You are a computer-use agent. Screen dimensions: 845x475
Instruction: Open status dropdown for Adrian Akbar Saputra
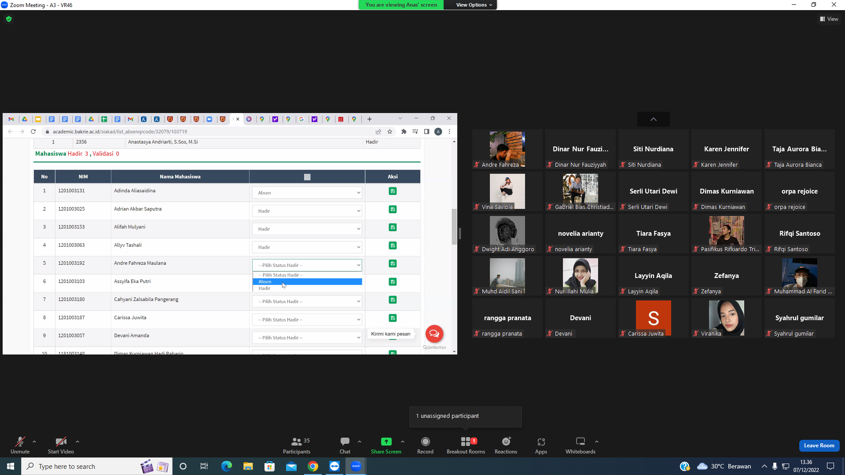coord(307,211)
